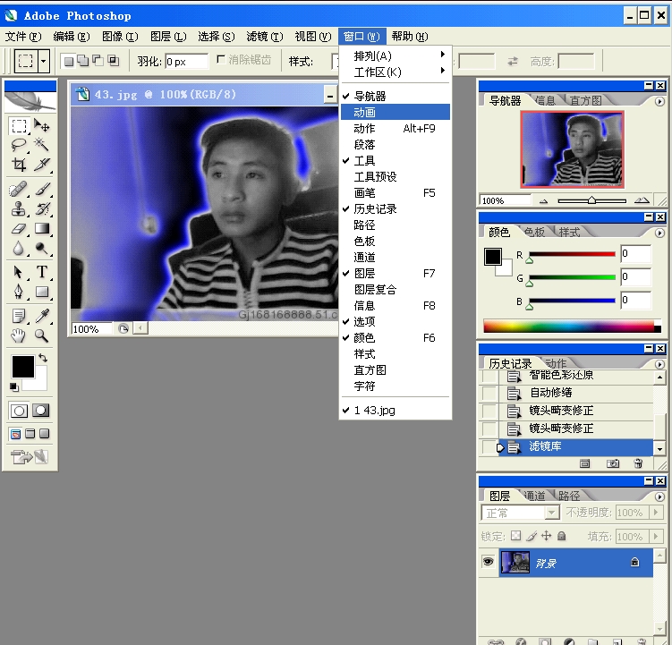Open the layer fill (填充) slider arrow
The image size is (672, 645).
pos(656,536)
